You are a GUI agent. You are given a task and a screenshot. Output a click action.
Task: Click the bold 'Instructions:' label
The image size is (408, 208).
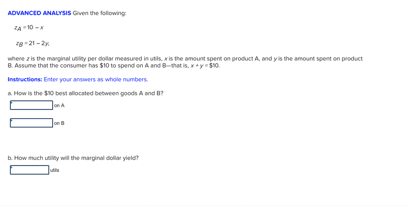point(25,79)
